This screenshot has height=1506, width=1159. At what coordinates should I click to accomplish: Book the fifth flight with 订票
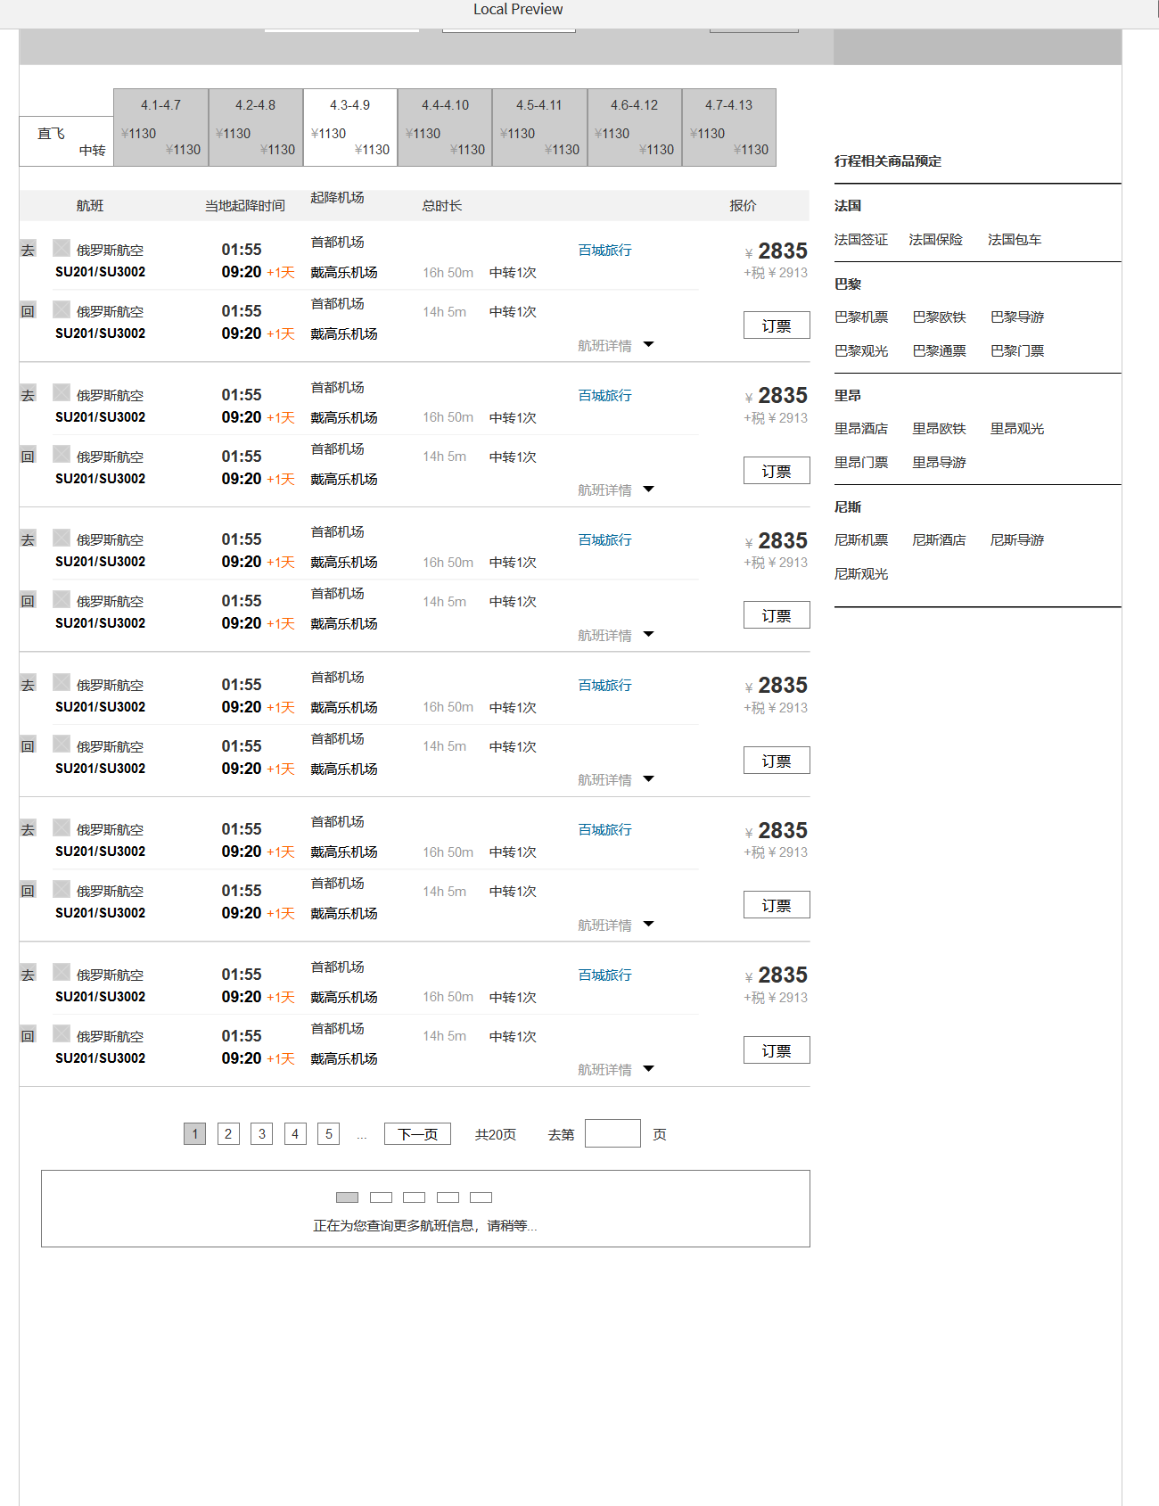coord(777,905)
